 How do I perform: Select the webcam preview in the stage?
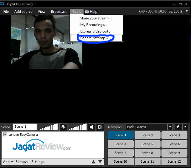(47, 42)
